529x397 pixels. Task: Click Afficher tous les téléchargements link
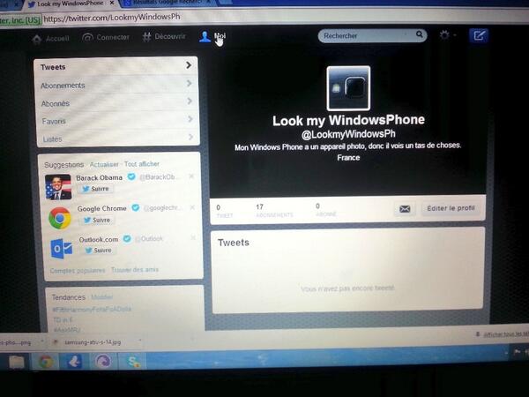(505, 334)
